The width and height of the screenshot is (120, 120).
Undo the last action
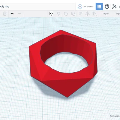[x=12, y=13]
